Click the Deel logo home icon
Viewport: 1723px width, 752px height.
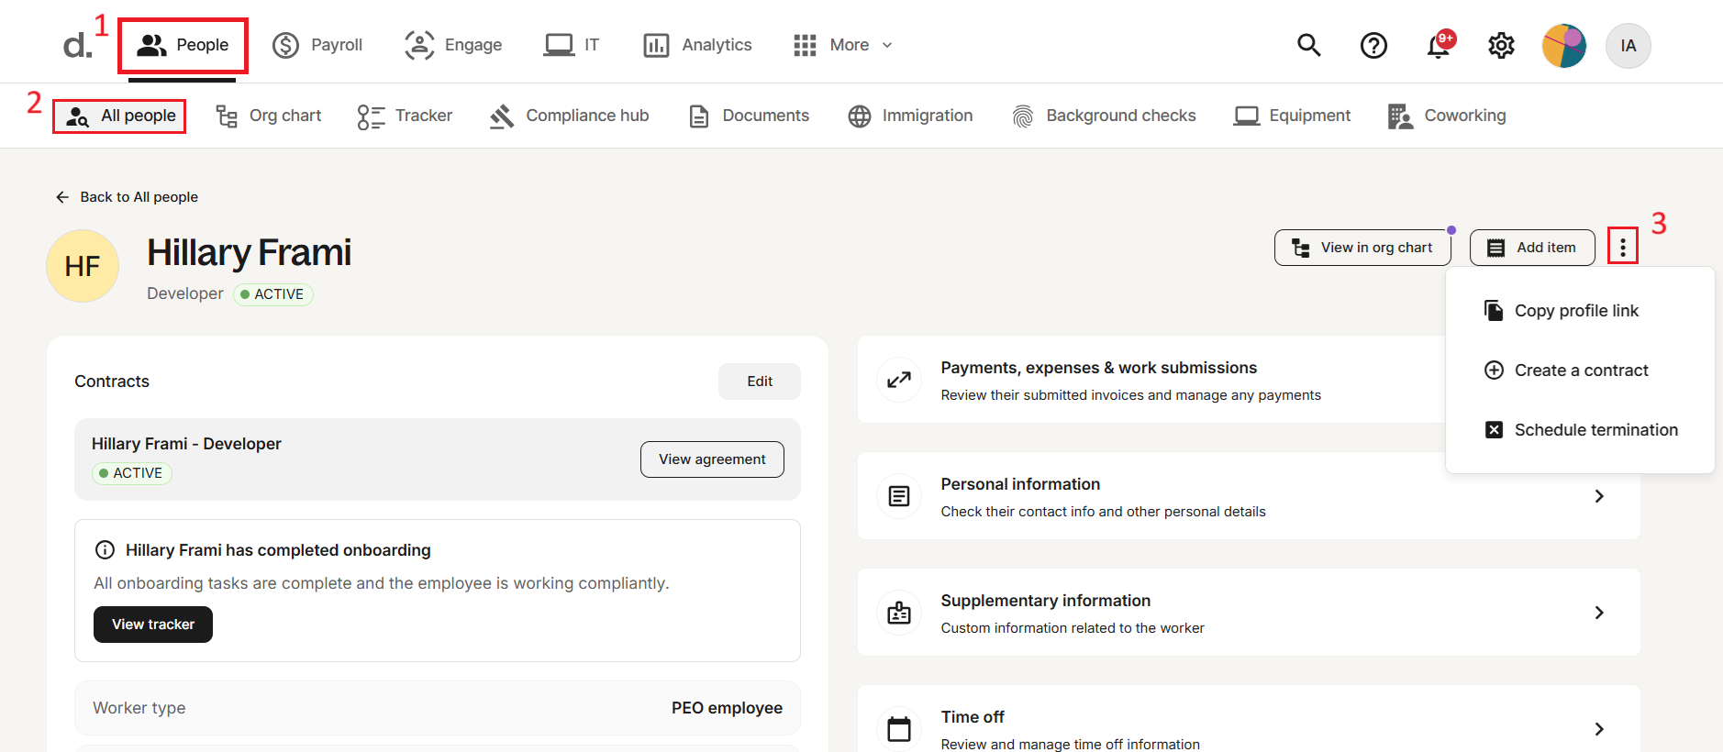point(77,45)
